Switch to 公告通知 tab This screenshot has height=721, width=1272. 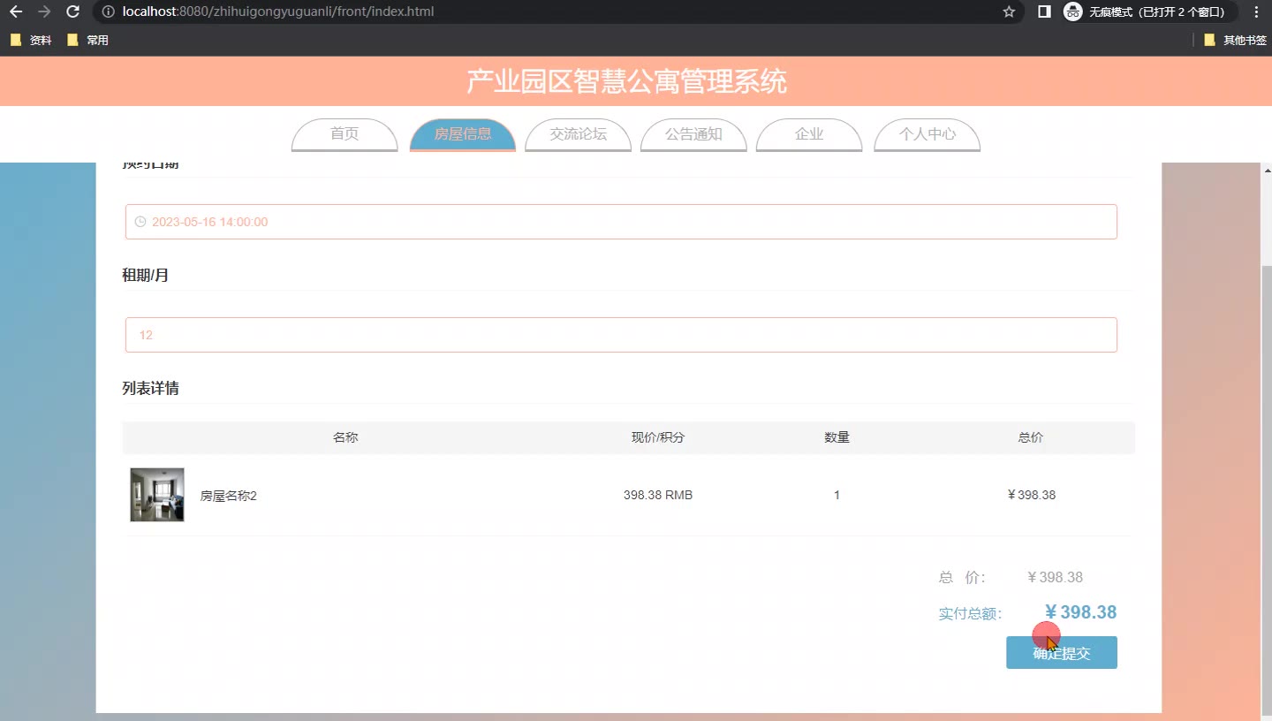click(x=693, y=134)
